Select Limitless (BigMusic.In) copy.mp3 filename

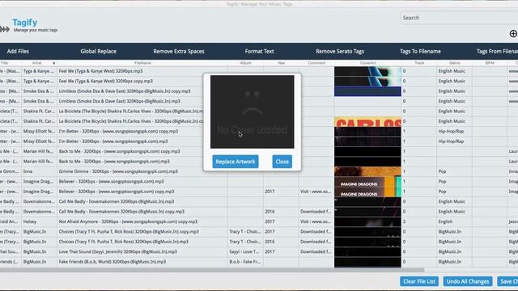tap(125, 91)
